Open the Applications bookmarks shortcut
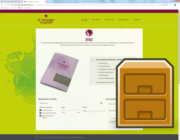The height and width of the screenshot is (140, 180). click(5, 8)
